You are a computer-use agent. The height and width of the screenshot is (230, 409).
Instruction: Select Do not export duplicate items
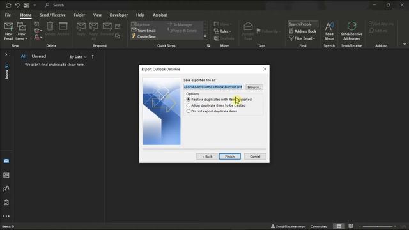tap(212, 111)
